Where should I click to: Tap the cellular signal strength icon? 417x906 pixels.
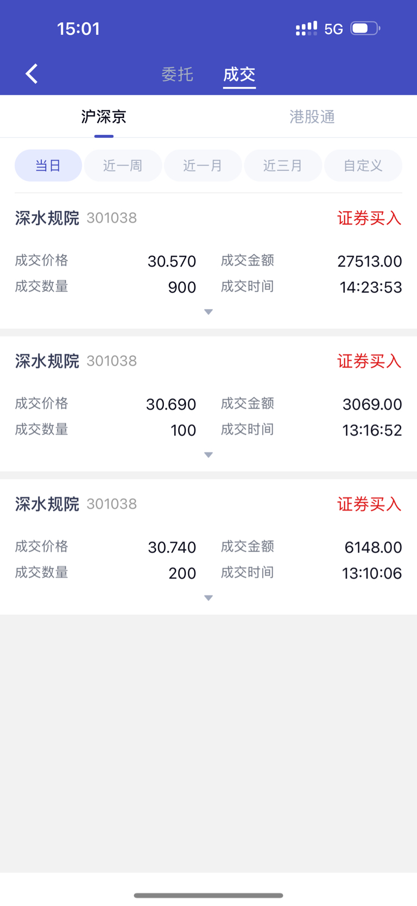(x=306, y=29)
